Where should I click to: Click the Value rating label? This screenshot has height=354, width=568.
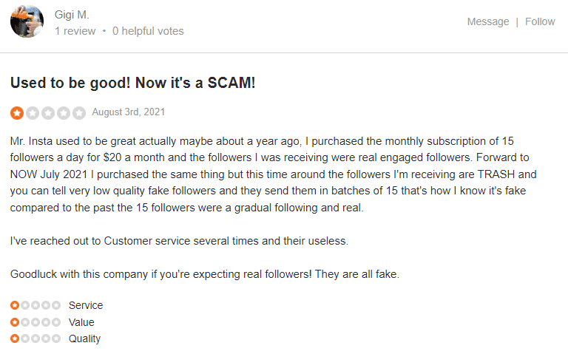(81, 321)
